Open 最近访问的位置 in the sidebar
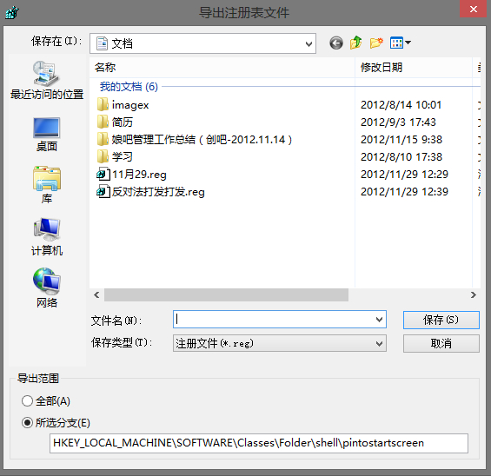491x476 pixels. [47, 80]
